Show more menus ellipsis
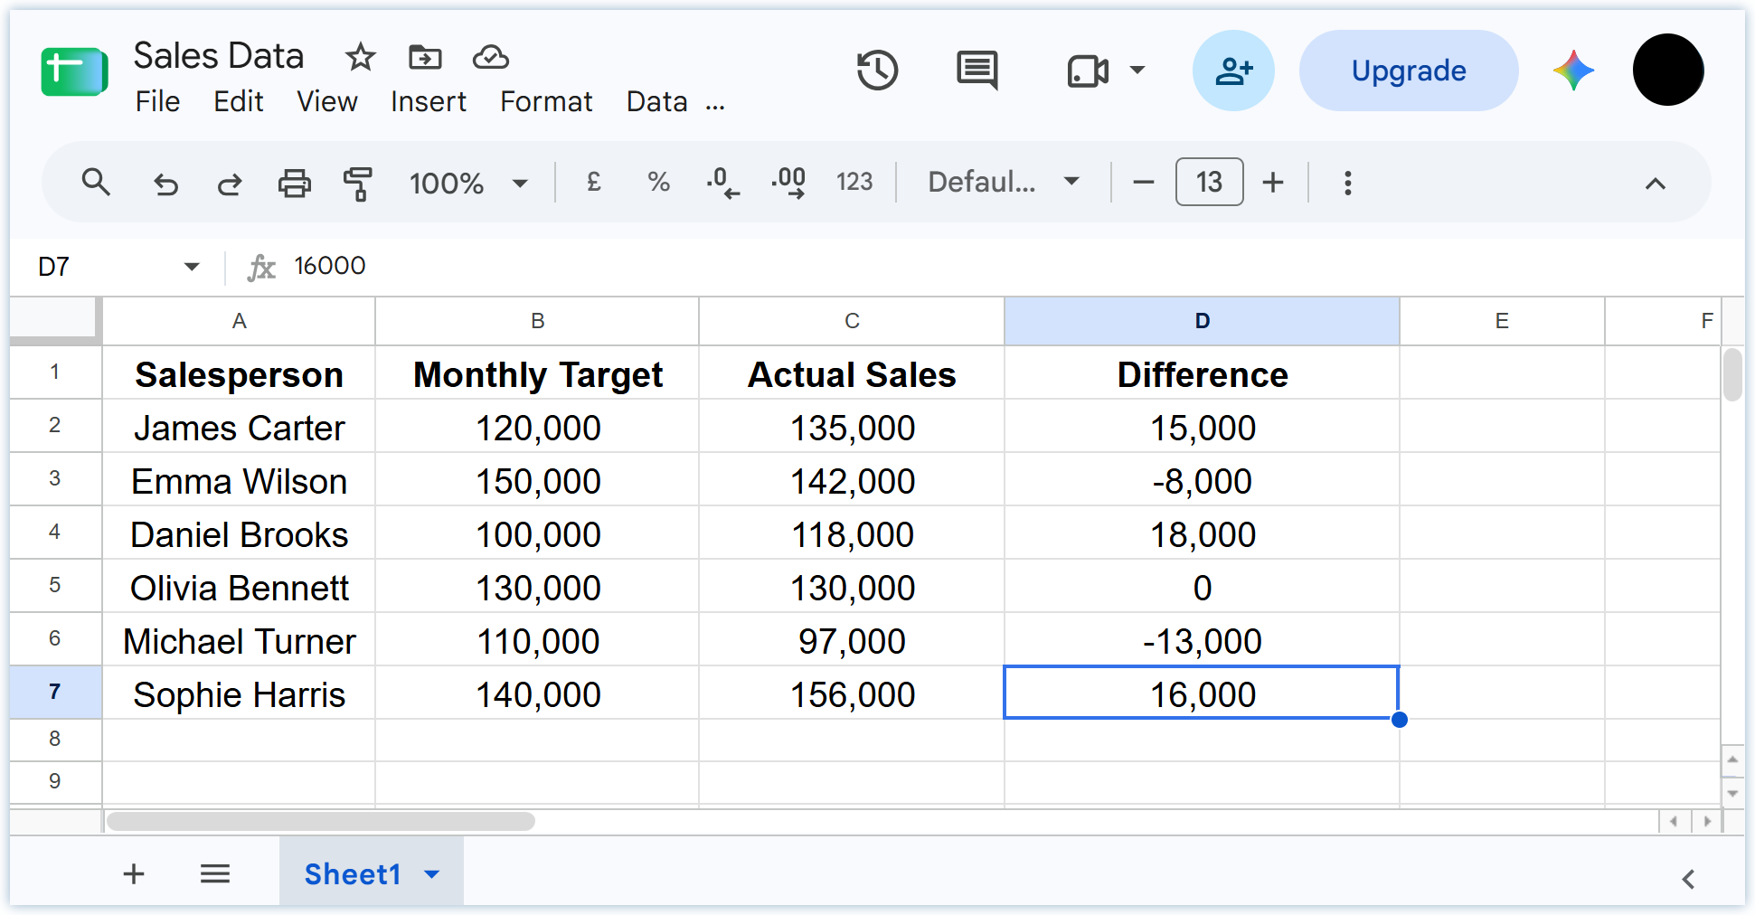Viewport: 1755px width, 915px height. click(715, 106)
